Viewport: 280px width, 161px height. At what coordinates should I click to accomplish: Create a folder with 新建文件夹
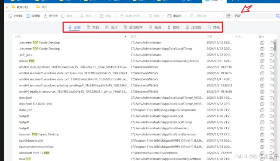130,16
